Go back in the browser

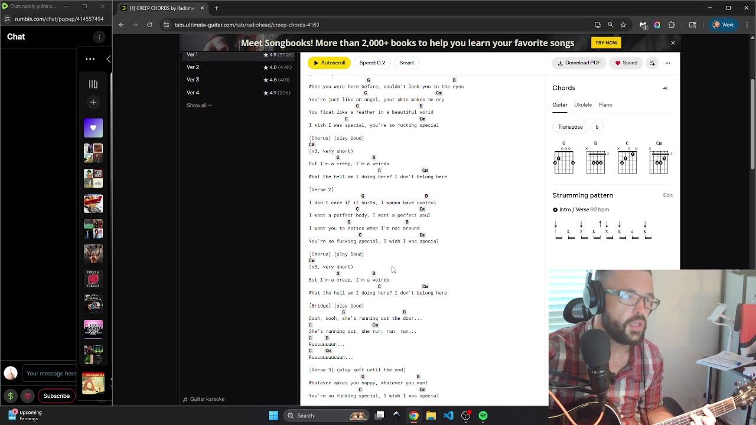point(121,25)
